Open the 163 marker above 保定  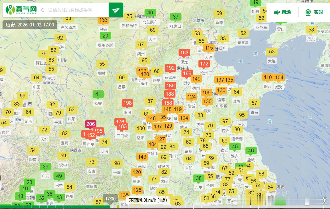[184, 53]
